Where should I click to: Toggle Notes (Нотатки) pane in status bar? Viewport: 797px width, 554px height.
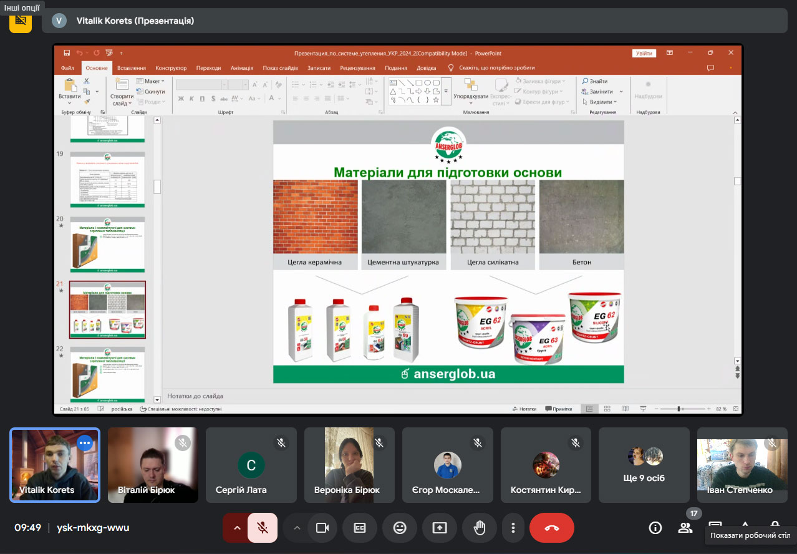click(524, 409)
